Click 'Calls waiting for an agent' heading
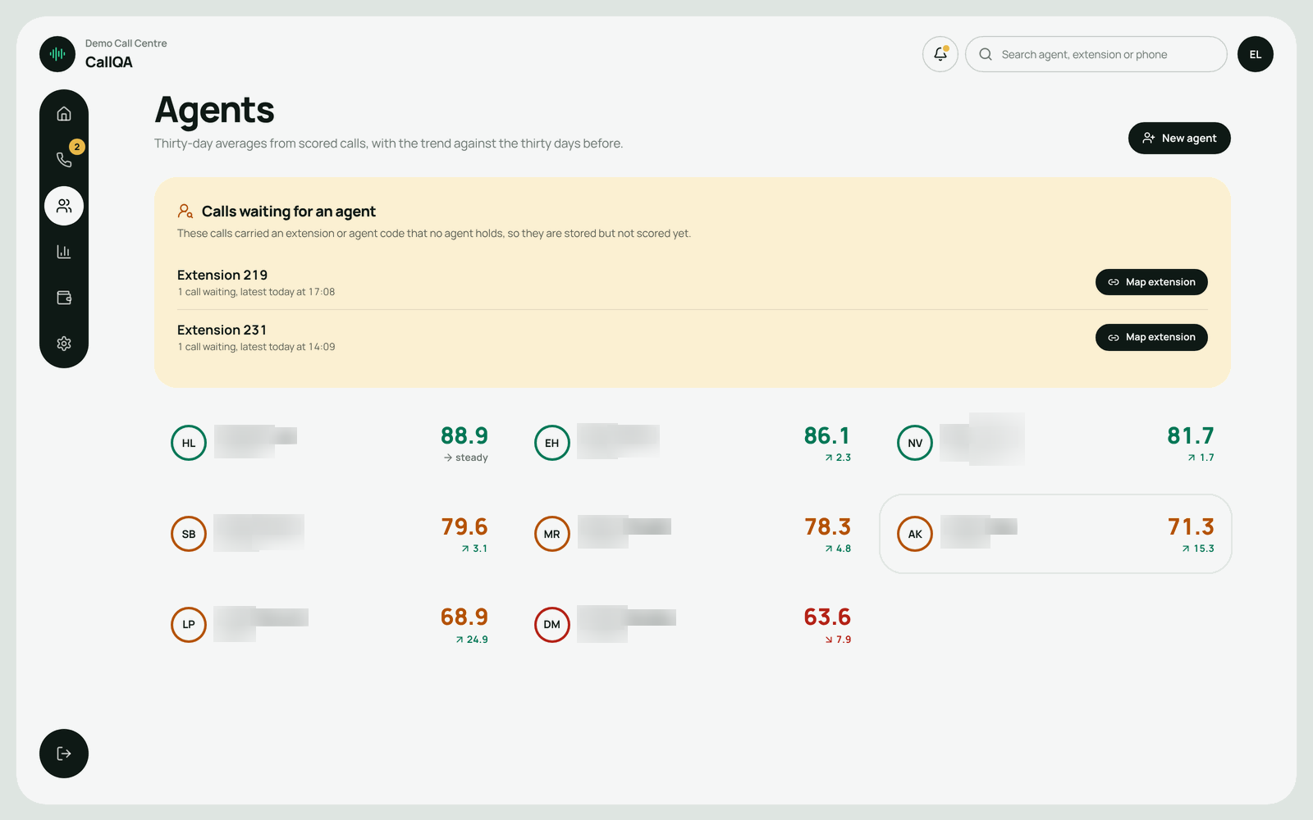Image resolution: width=1313 pixels, height=820 pixels. coord(289,212)
